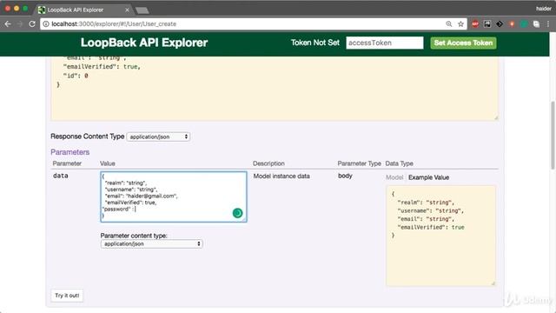Open the orange extension icon
556x313 pixels.
click(x=512, y=23)
